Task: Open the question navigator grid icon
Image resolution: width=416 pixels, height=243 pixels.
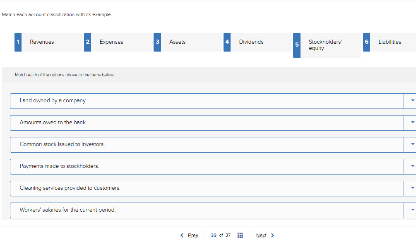Action: 240,235
